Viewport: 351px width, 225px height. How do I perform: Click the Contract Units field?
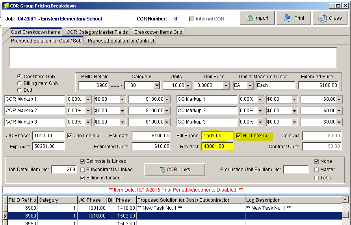tap(322, 146)
